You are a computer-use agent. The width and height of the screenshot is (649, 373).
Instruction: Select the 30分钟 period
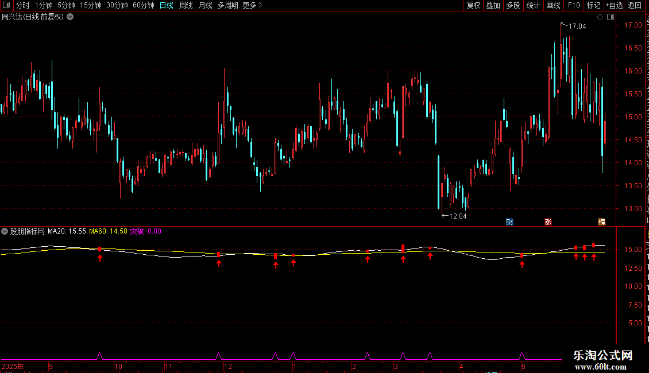point(117,5)
